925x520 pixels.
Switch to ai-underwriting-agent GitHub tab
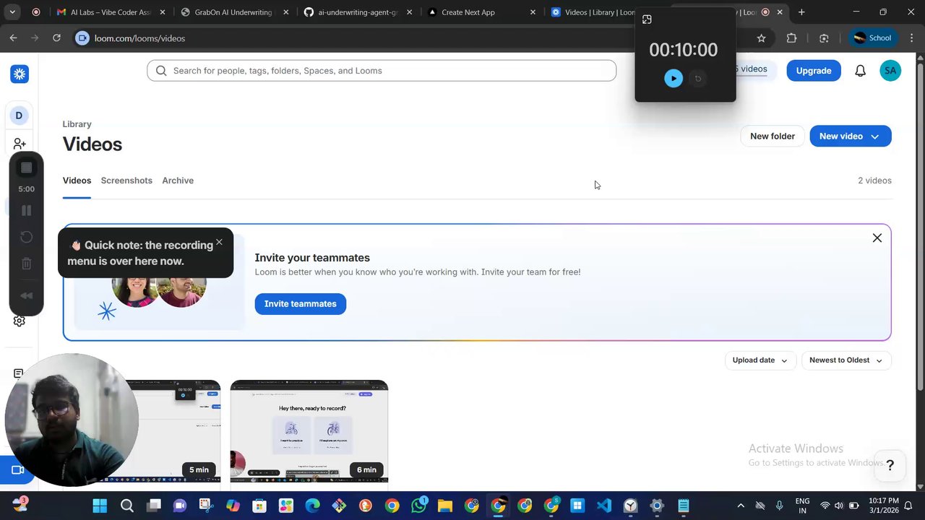tap(358, 12)
